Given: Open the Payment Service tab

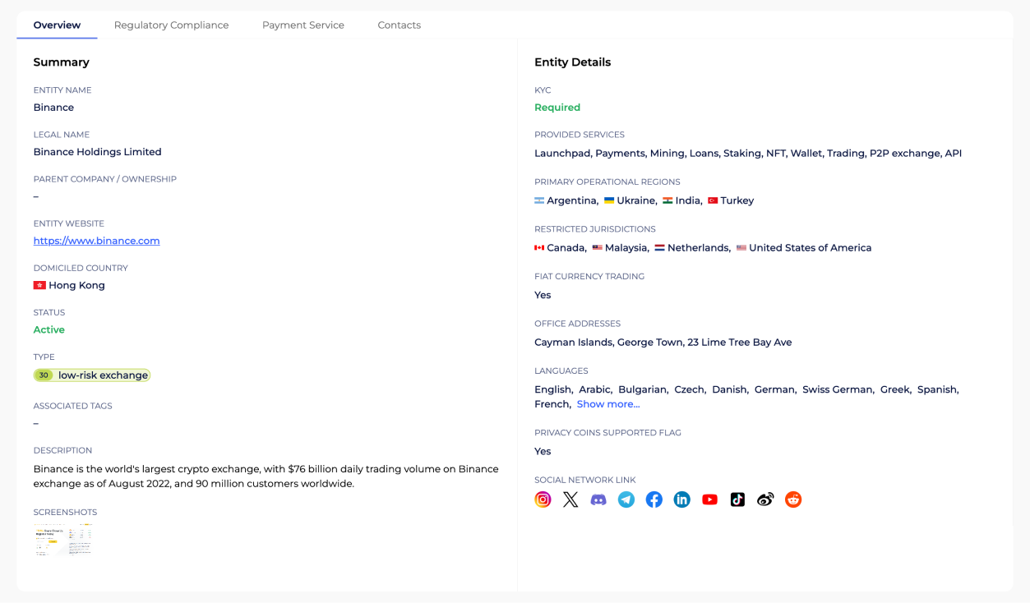Looking at the screenshot, I should tap(303, 25).
